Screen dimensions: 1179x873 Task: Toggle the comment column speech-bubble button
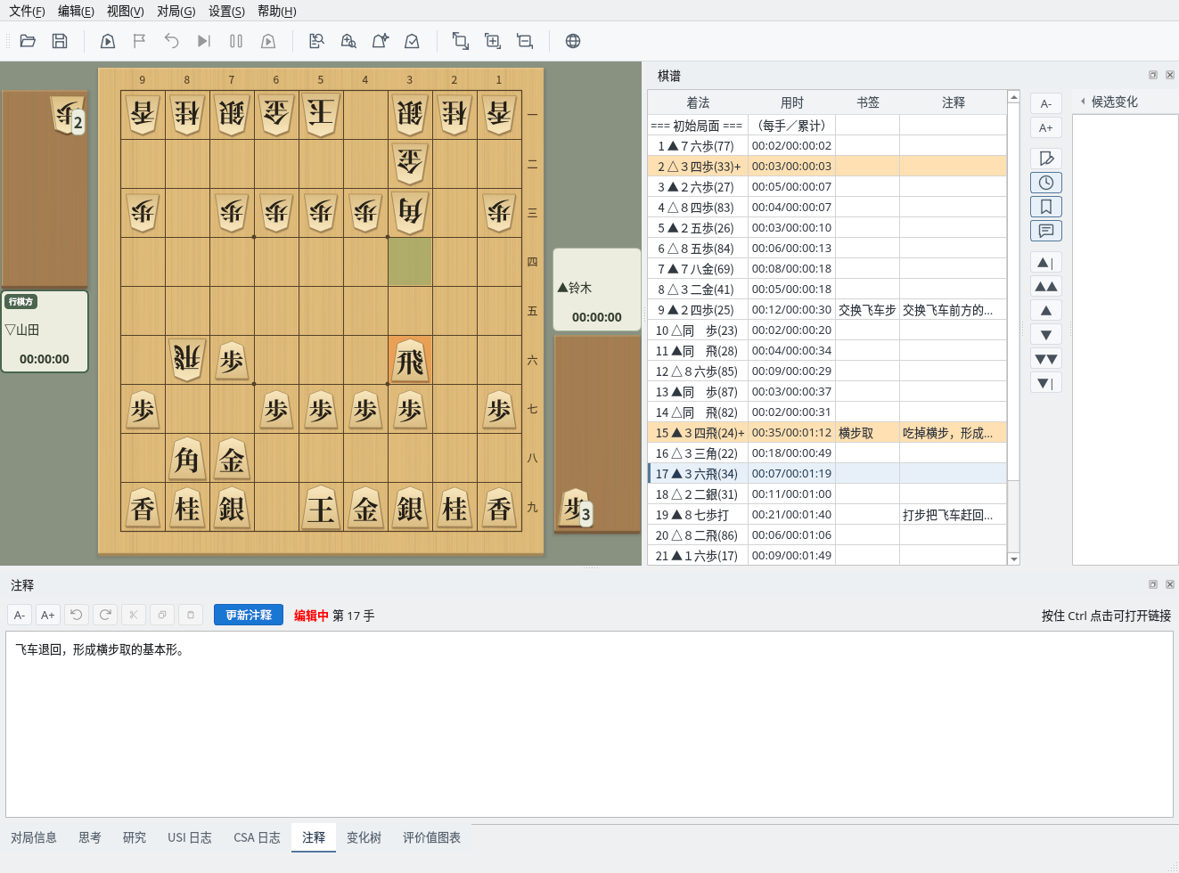pos(1046,231)
